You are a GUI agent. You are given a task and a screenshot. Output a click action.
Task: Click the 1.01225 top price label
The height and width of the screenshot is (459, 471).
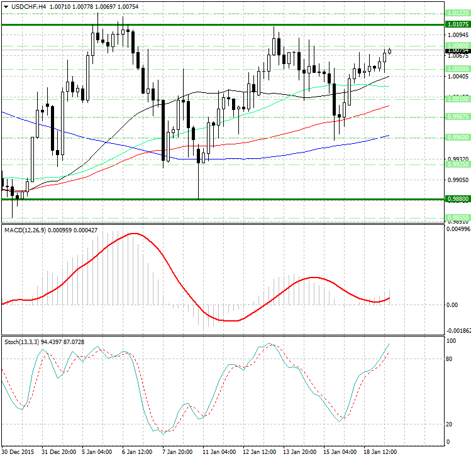point(457,13)
